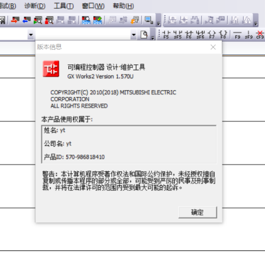Click the 公司名: yt line
This screenshot has height=253, width=265.
click(x=58, y=144)
